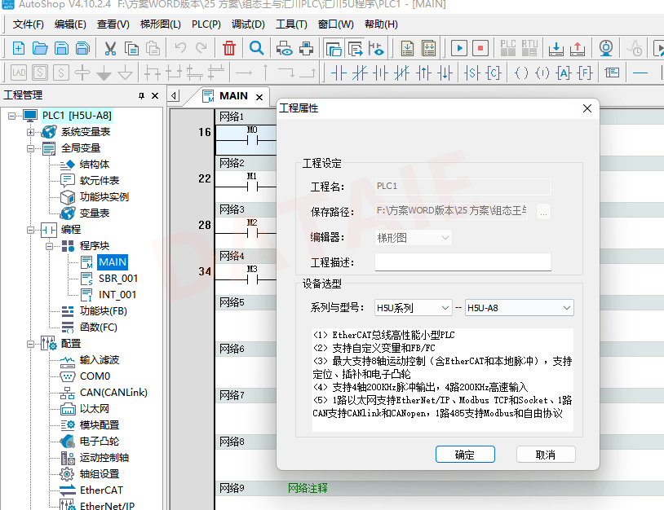Insert a normally open contact from toolbar
Viewport: 664px width, 510px height.
340,73
